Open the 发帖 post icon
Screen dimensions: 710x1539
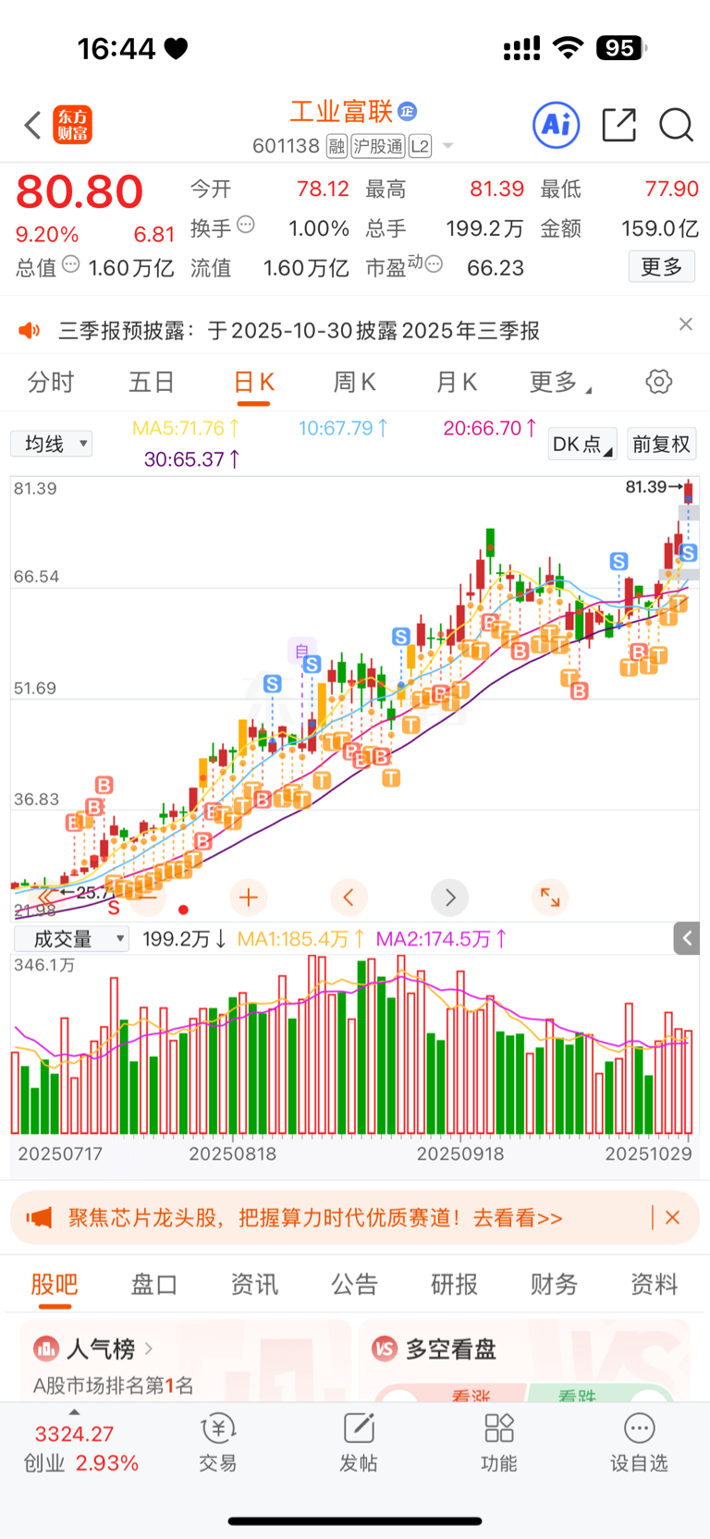[359, 1443]
